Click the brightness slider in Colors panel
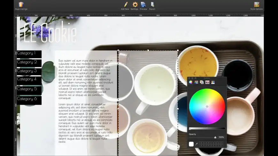This screenshot has width=278, height=156. pos(207,129)
